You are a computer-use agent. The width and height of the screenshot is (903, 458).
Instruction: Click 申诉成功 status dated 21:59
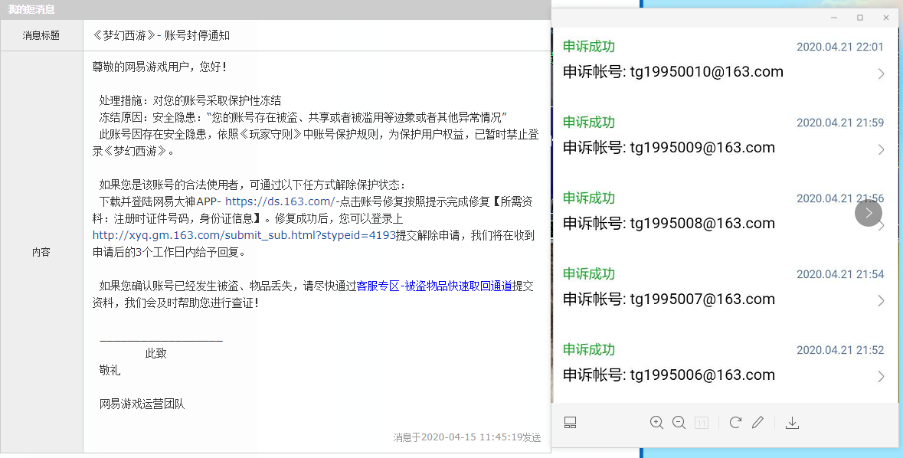(588, 122)
